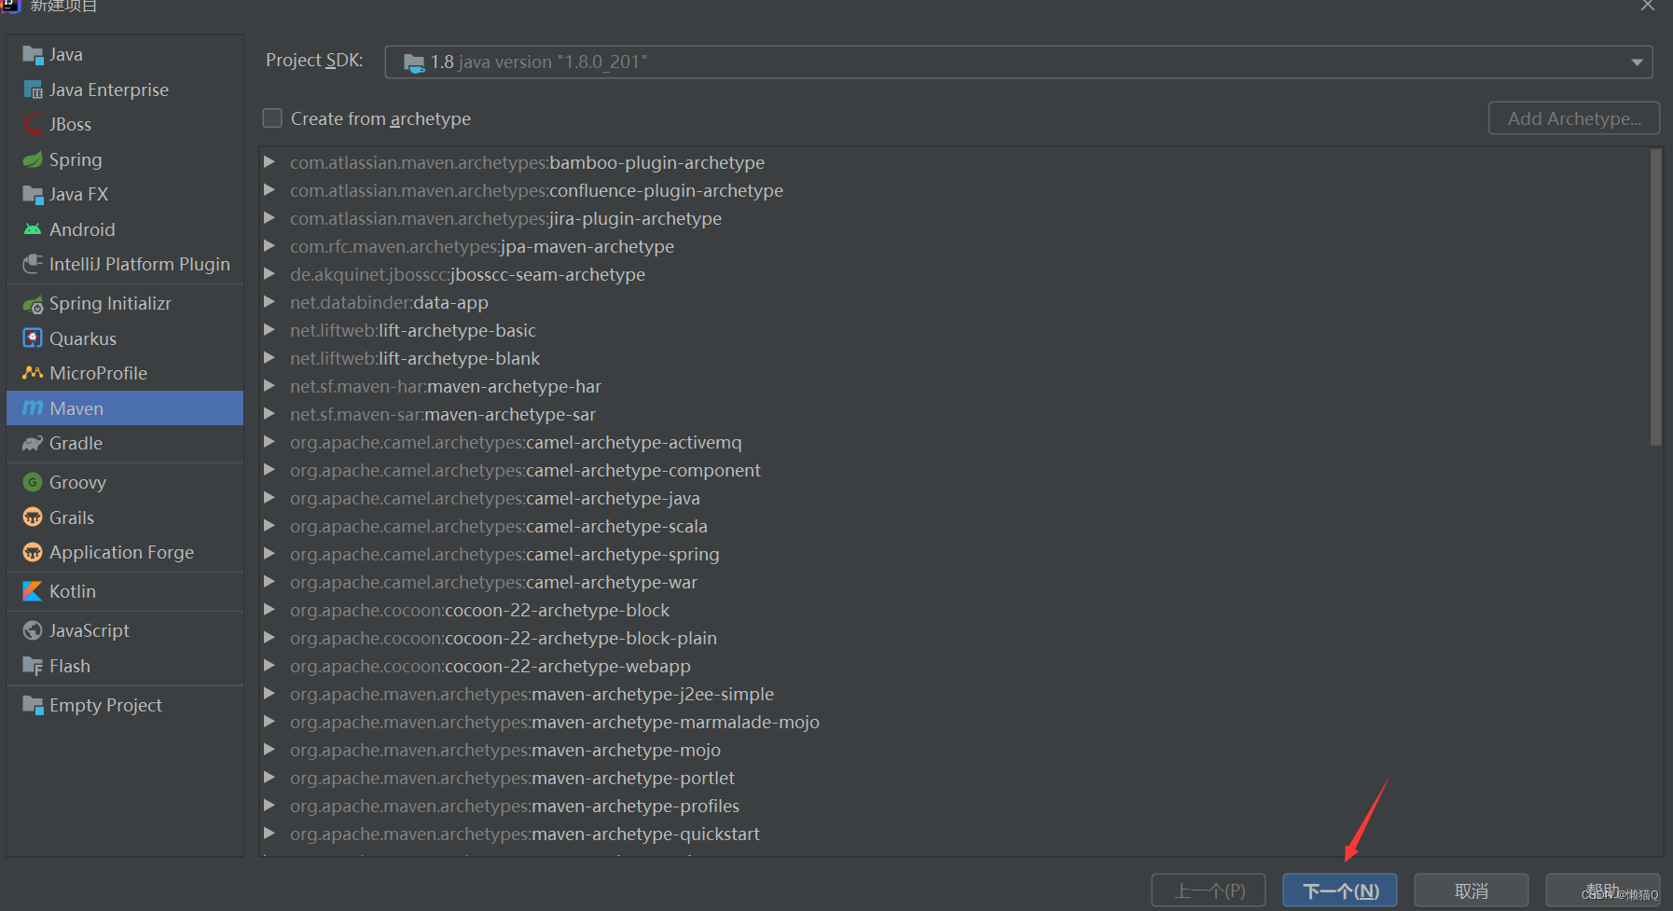Open the Project SDK dropdown arrow

(1637, 62)
